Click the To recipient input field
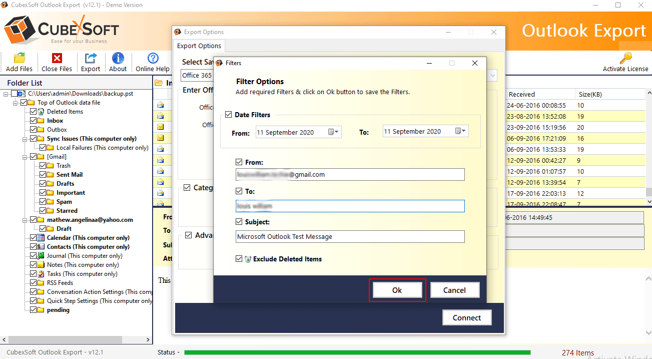The height and width of the screenshot is (359, 652). point(350,206)
